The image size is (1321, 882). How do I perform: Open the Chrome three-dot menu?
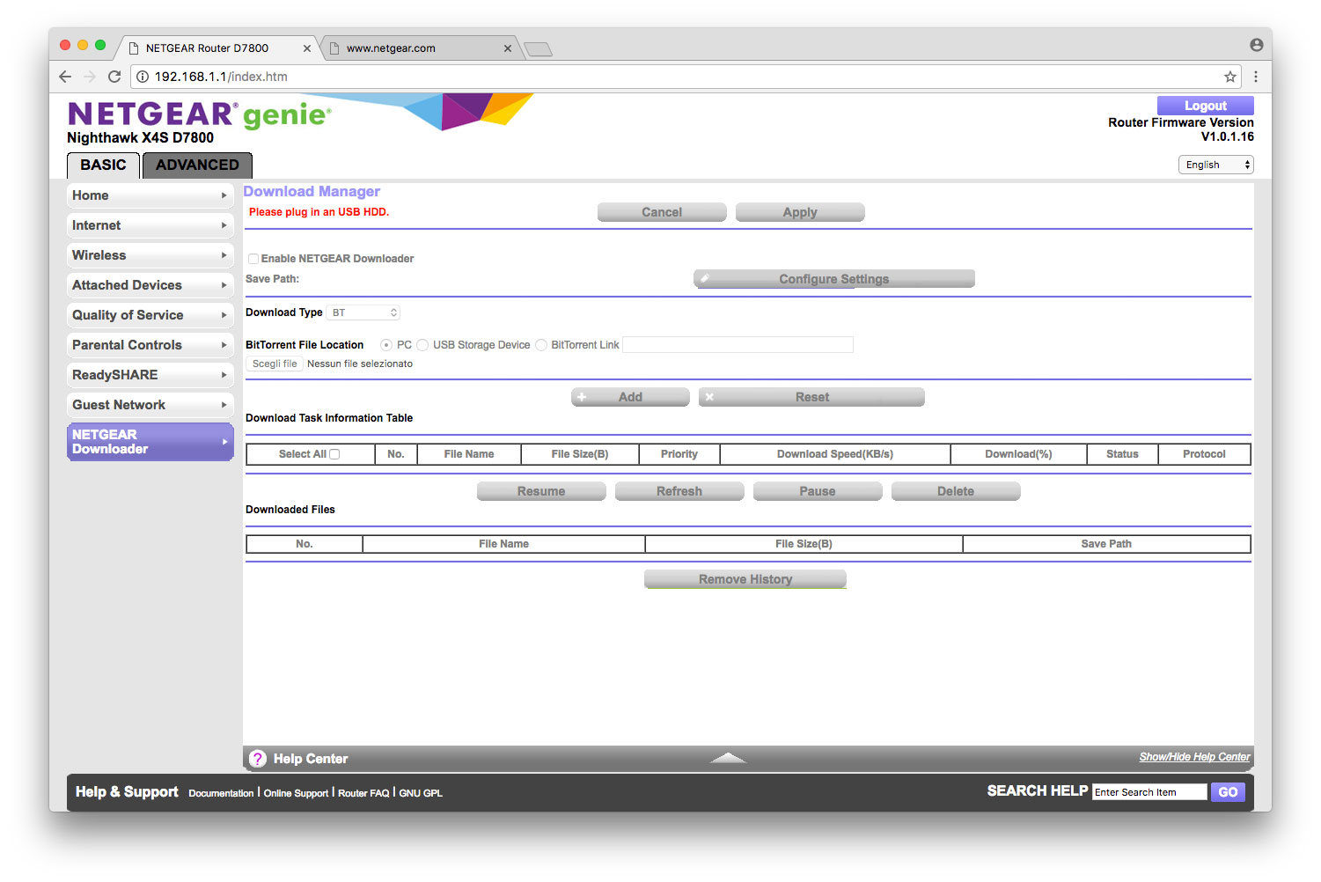(1256, 77)
